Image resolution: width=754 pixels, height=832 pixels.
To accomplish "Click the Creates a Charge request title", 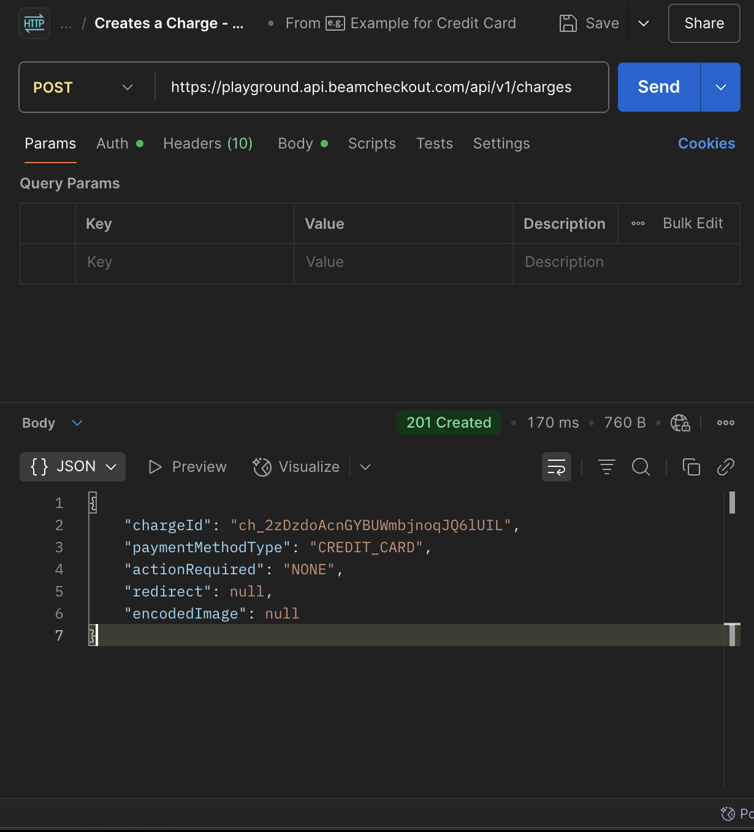I will [169, 23].
